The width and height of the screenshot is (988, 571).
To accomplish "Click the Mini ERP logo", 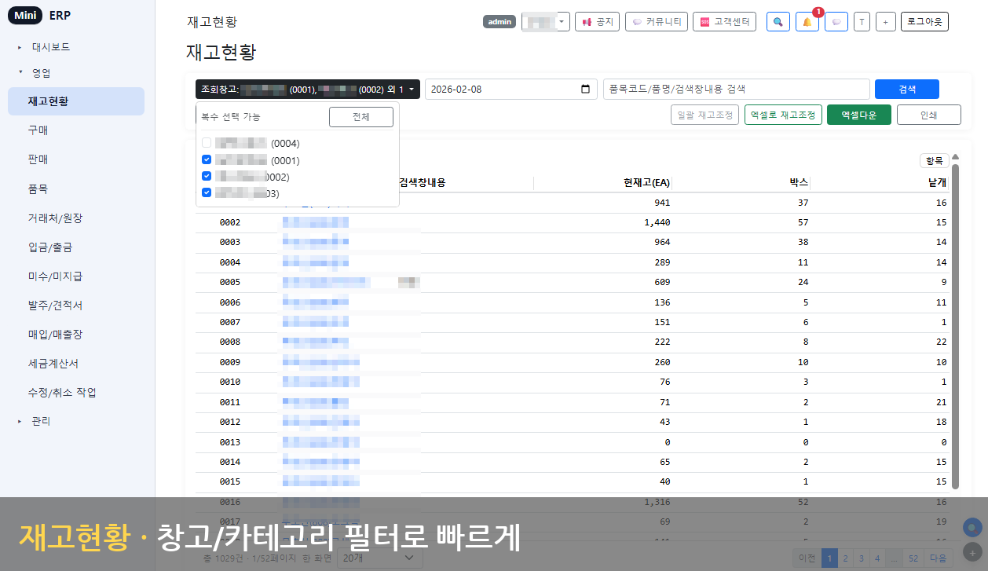I will tap(39, 15).
